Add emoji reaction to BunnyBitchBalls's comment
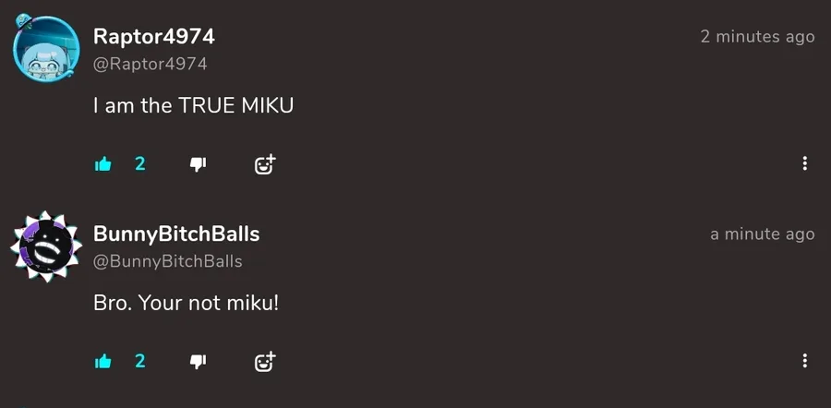Viewport: 831px width, 408px height. click(x=265, y=361)
